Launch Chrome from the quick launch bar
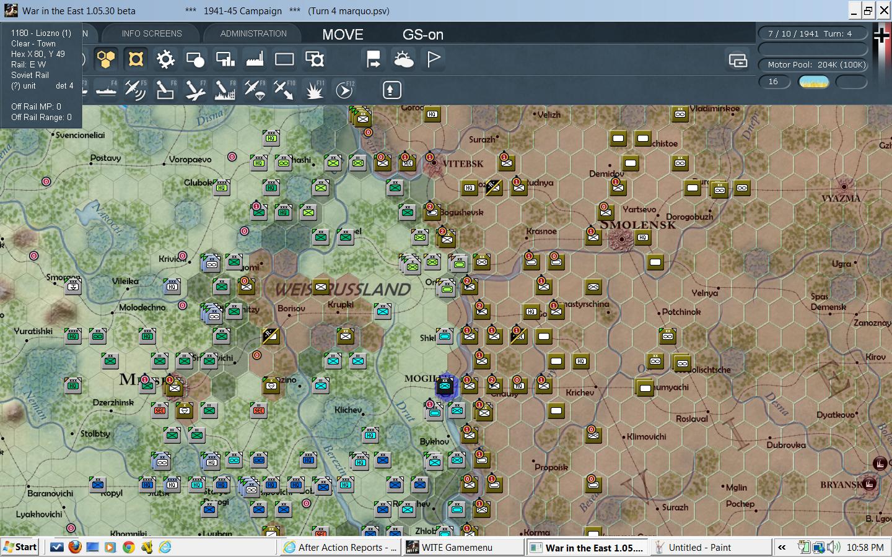892x557 pixels. point(129,547)
